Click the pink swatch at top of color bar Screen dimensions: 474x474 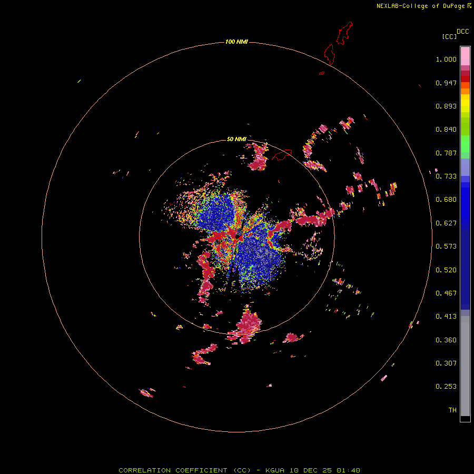tap(465, 56)
